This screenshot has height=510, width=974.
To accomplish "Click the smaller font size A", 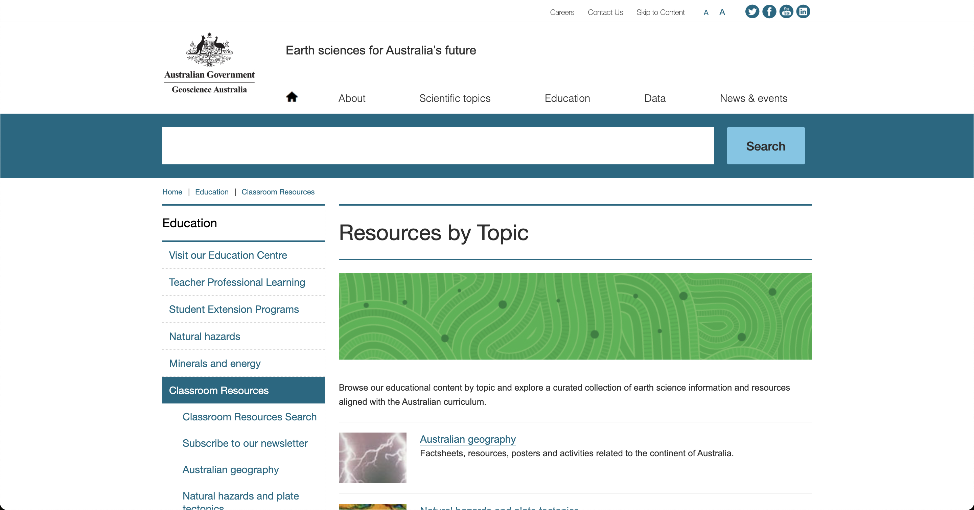I will 706,13.
